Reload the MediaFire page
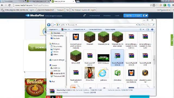Viewport: 174px width, 98px height. [x=10, y=5]
